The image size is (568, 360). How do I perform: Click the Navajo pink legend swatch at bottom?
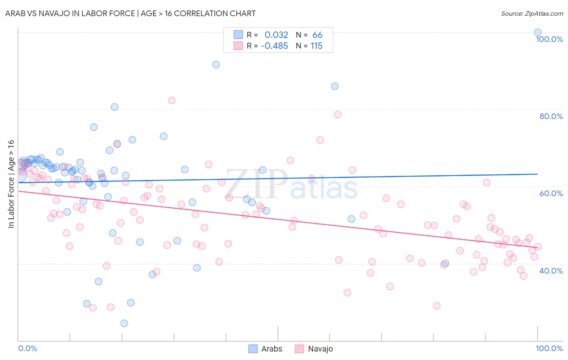click(299, 349)
